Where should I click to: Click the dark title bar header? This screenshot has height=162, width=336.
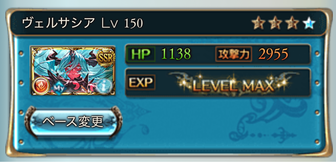168,23
